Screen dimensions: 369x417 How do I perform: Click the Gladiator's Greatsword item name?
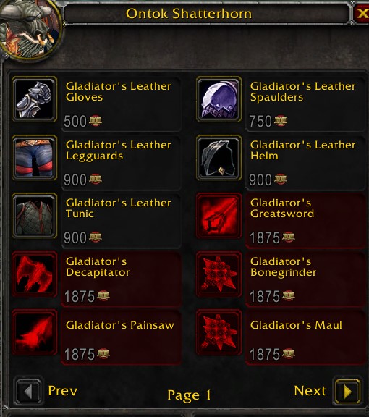coord(282,208)
